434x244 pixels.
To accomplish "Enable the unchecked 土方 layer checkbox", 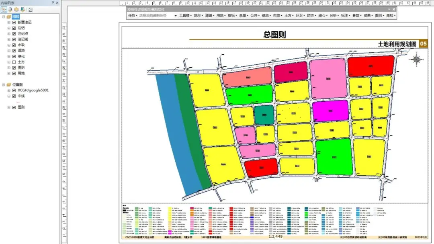I will [x=14, y=62].
